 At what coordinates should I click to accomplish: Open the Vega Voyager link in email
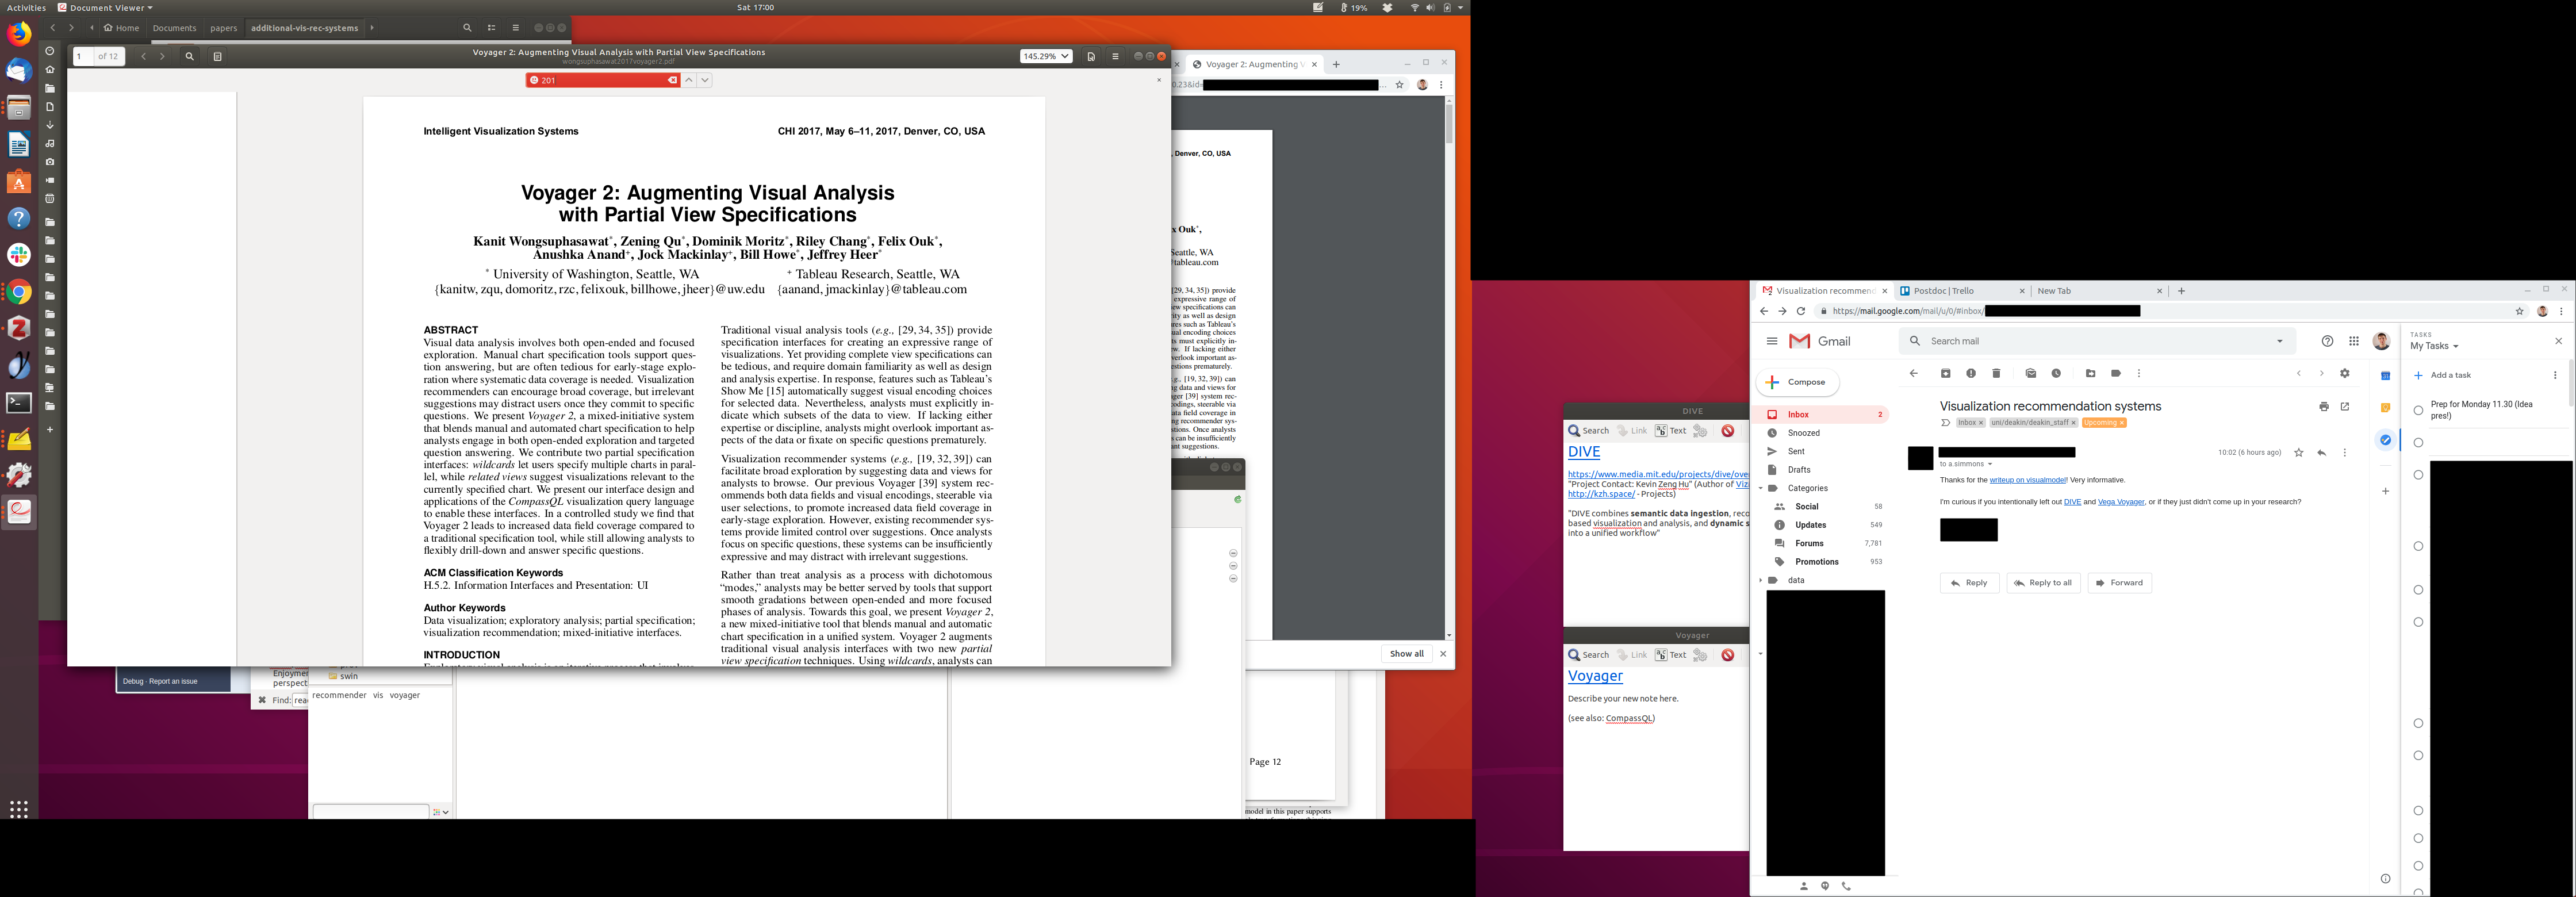click(2120, 502)
